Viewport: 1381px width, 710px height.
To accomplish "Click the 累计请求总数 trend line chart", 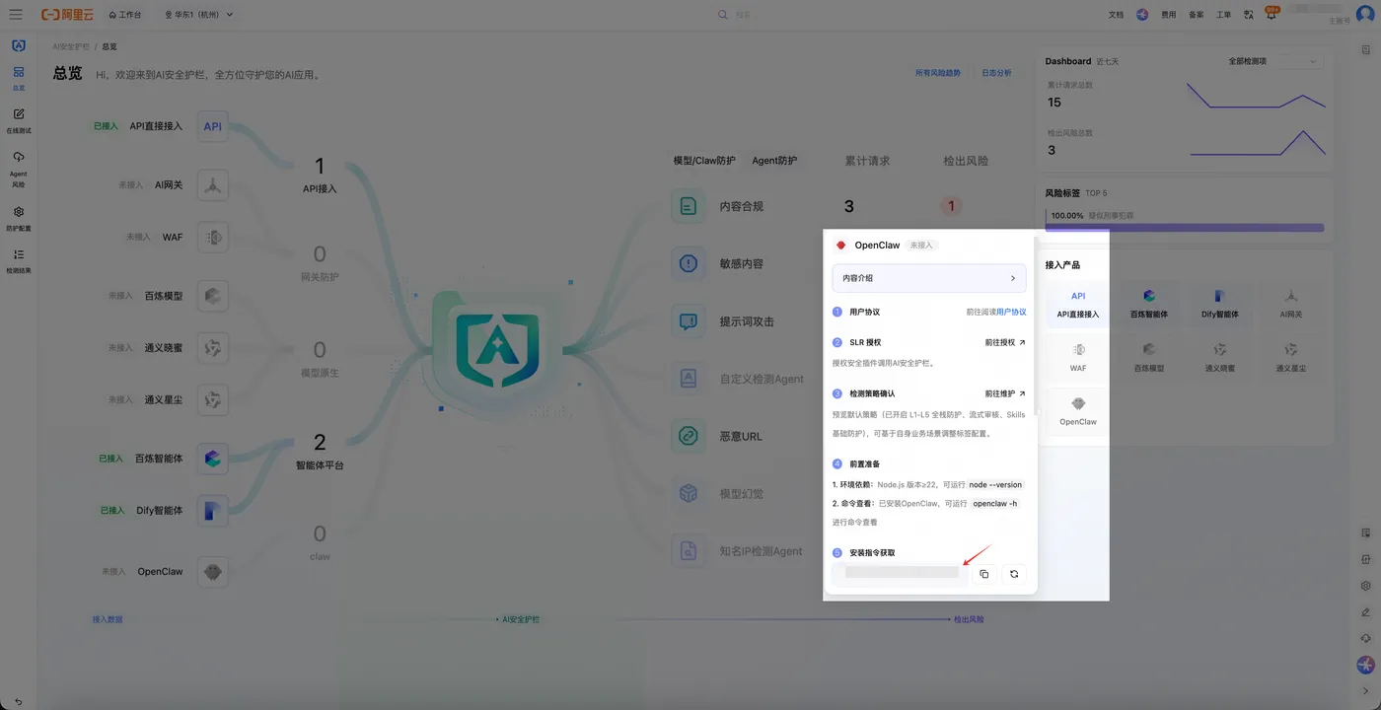I will (1256, 96).
